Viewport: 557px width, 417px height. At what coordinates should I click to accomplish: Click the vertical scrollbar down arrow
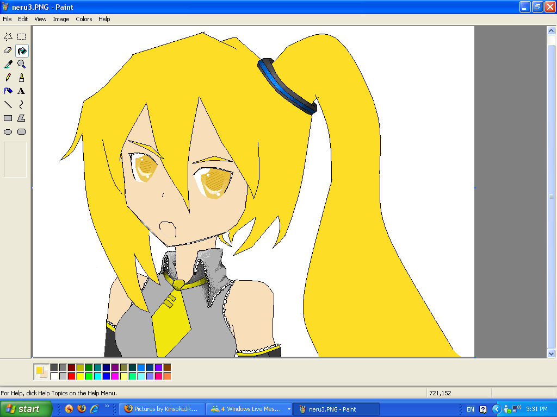coord(551,353)
